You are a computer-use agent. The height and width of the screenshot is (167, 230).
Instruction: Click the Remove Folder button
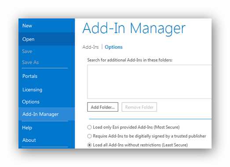pos(139,107)
